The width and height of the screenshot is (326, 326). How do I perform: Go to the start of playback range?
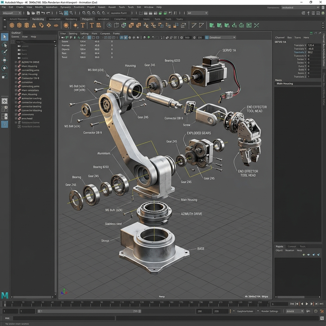(x=292, y=304)
